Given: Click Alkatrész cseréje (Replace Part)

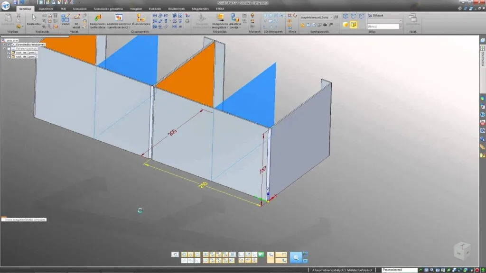Looking at the screenshot, I should [235, 21].
